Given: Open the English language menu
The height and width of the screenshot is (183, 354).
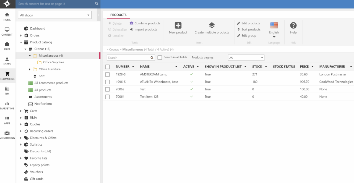Looking at the screenshot, I should click(x=274, y=32).
